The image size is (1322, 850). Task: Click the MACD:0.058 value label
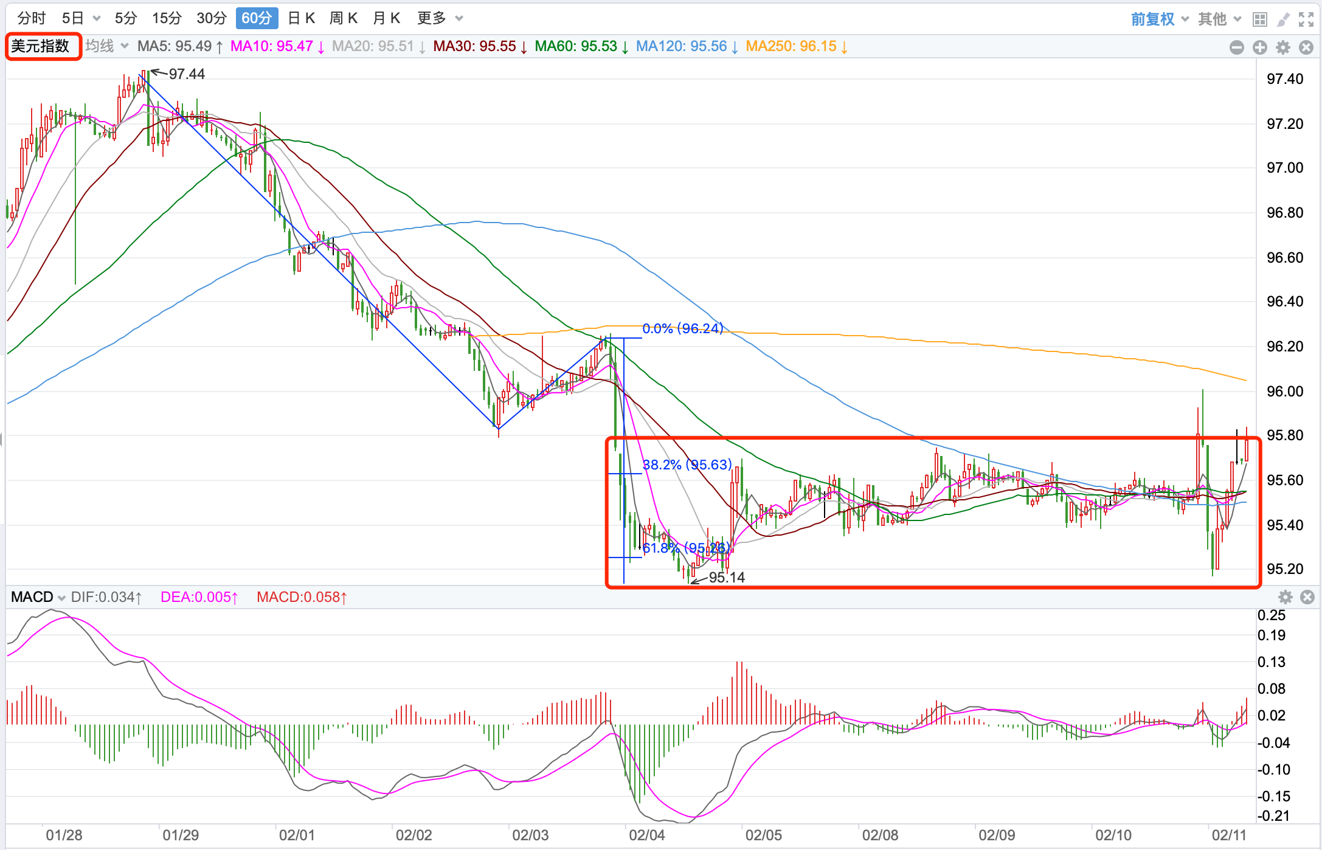point(302,597)
